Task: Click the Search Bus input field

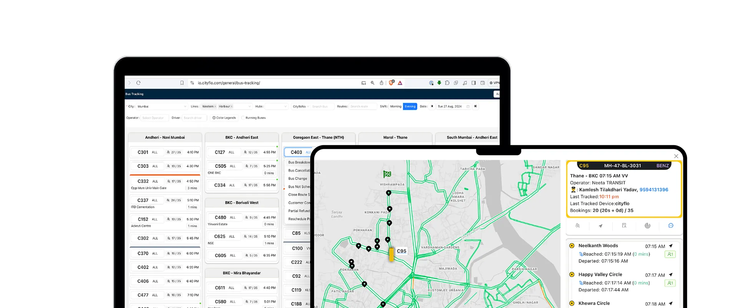Action: (x=322, y=106)
